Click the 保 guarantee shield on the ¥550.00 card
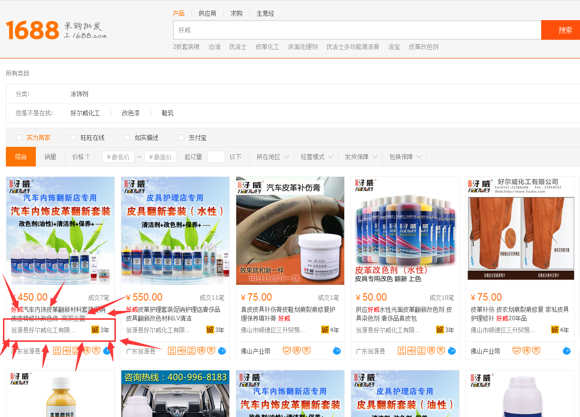This screenshot has height=417, width=580. click(x=201, y=351)
